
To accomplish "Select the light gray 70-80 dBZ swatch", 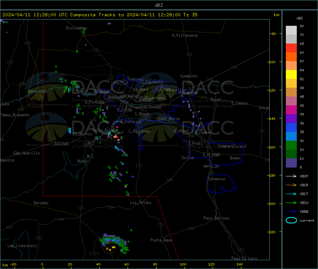I will click(x=291, y=30).
